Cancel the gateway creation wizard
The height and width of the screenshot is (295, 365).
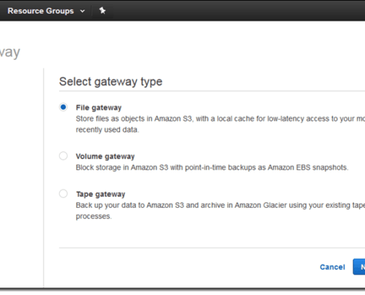pyautogui.click(x=333, y=267)
